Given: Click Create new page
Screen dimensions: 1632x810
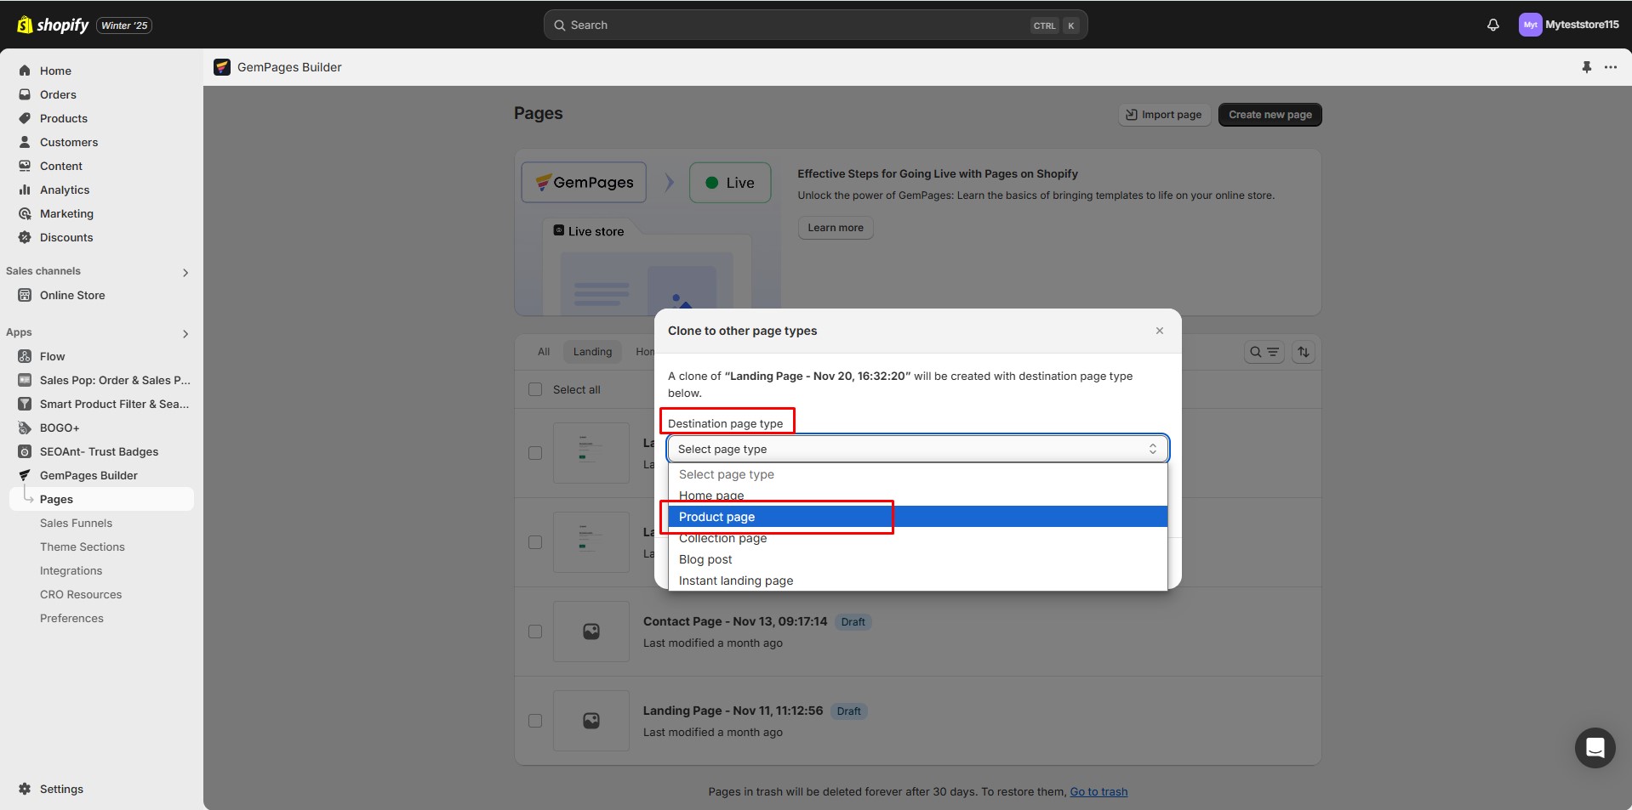Looking at the screenshot, I should [x=1270, y=115].
